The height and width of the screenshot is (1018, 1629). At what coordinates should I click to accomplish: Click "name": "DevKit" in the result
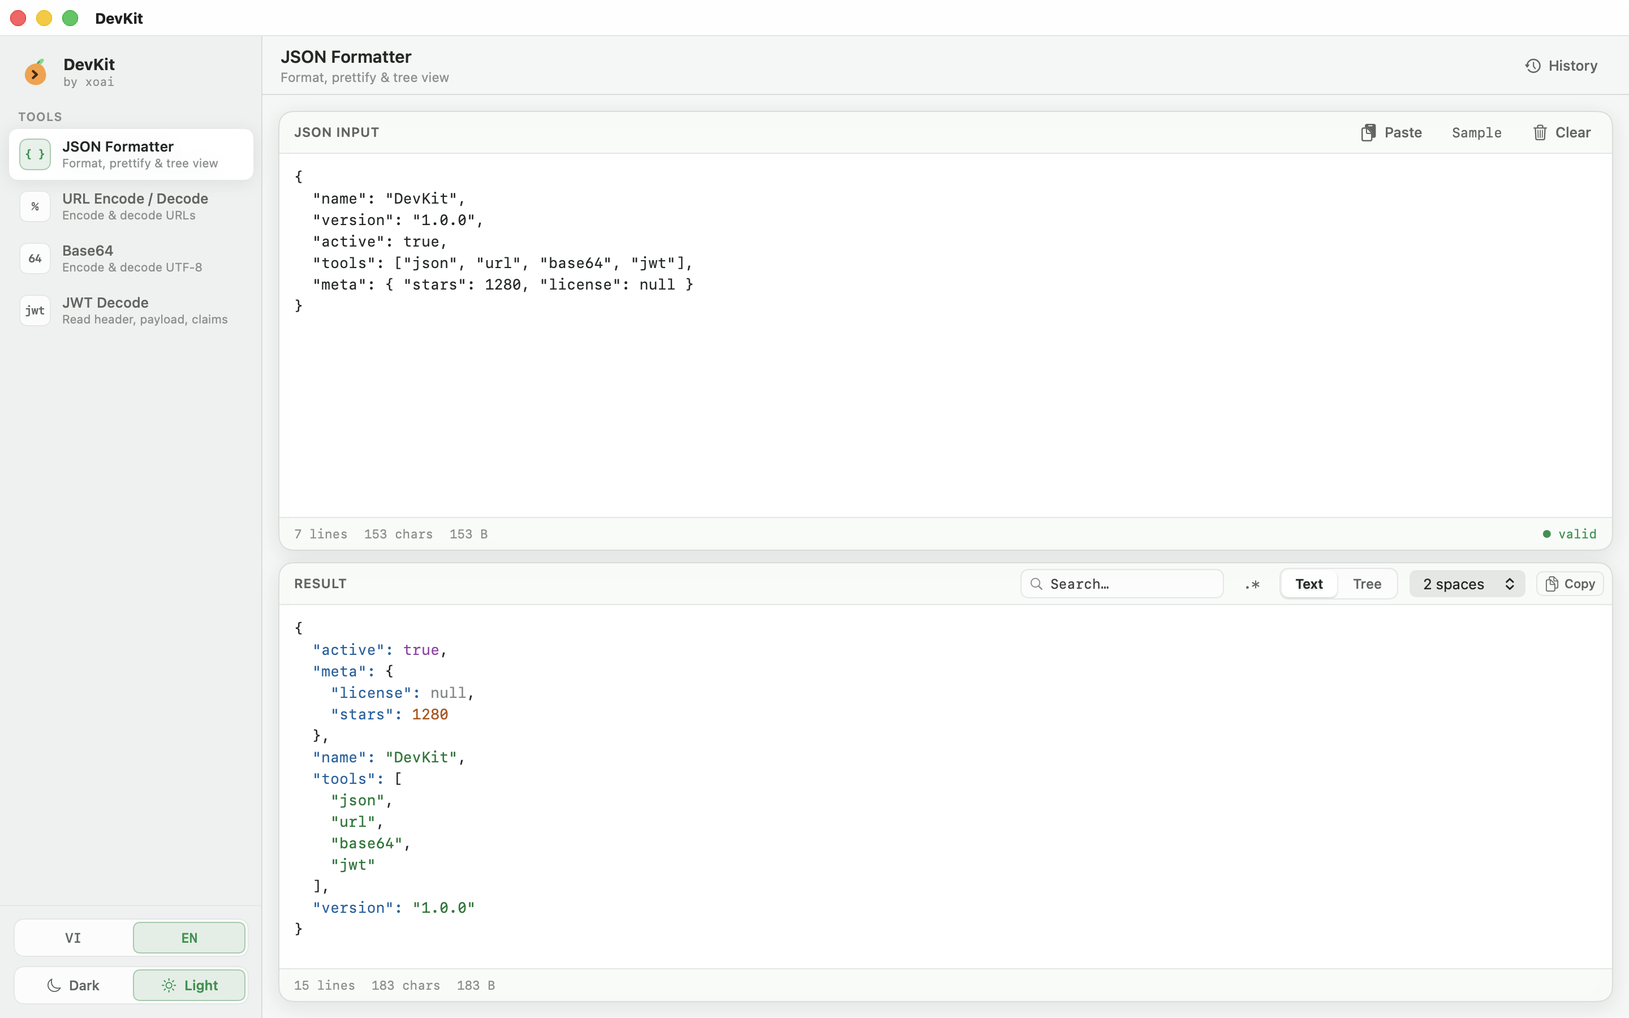point(389,757)
